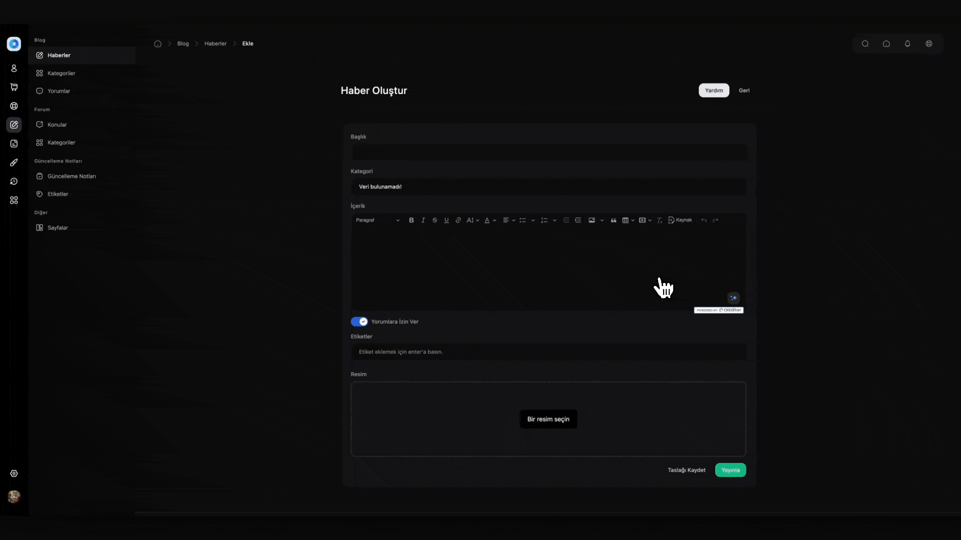This screenshot has width=961, height=540.
Task: Insert a link with the link icon
Action: pyautogui.click(x=458, y=220)
